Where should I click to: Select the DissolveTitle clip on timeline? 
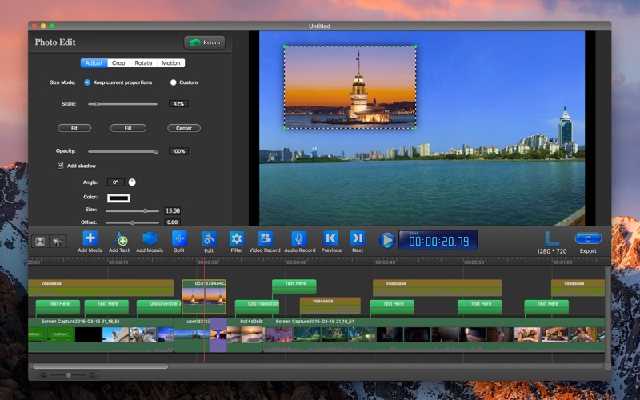click(x=157, y=305)
